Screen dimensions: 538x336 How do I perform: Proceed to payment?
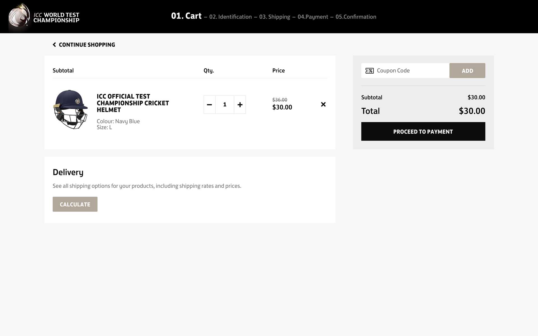(x=423, y=132)
